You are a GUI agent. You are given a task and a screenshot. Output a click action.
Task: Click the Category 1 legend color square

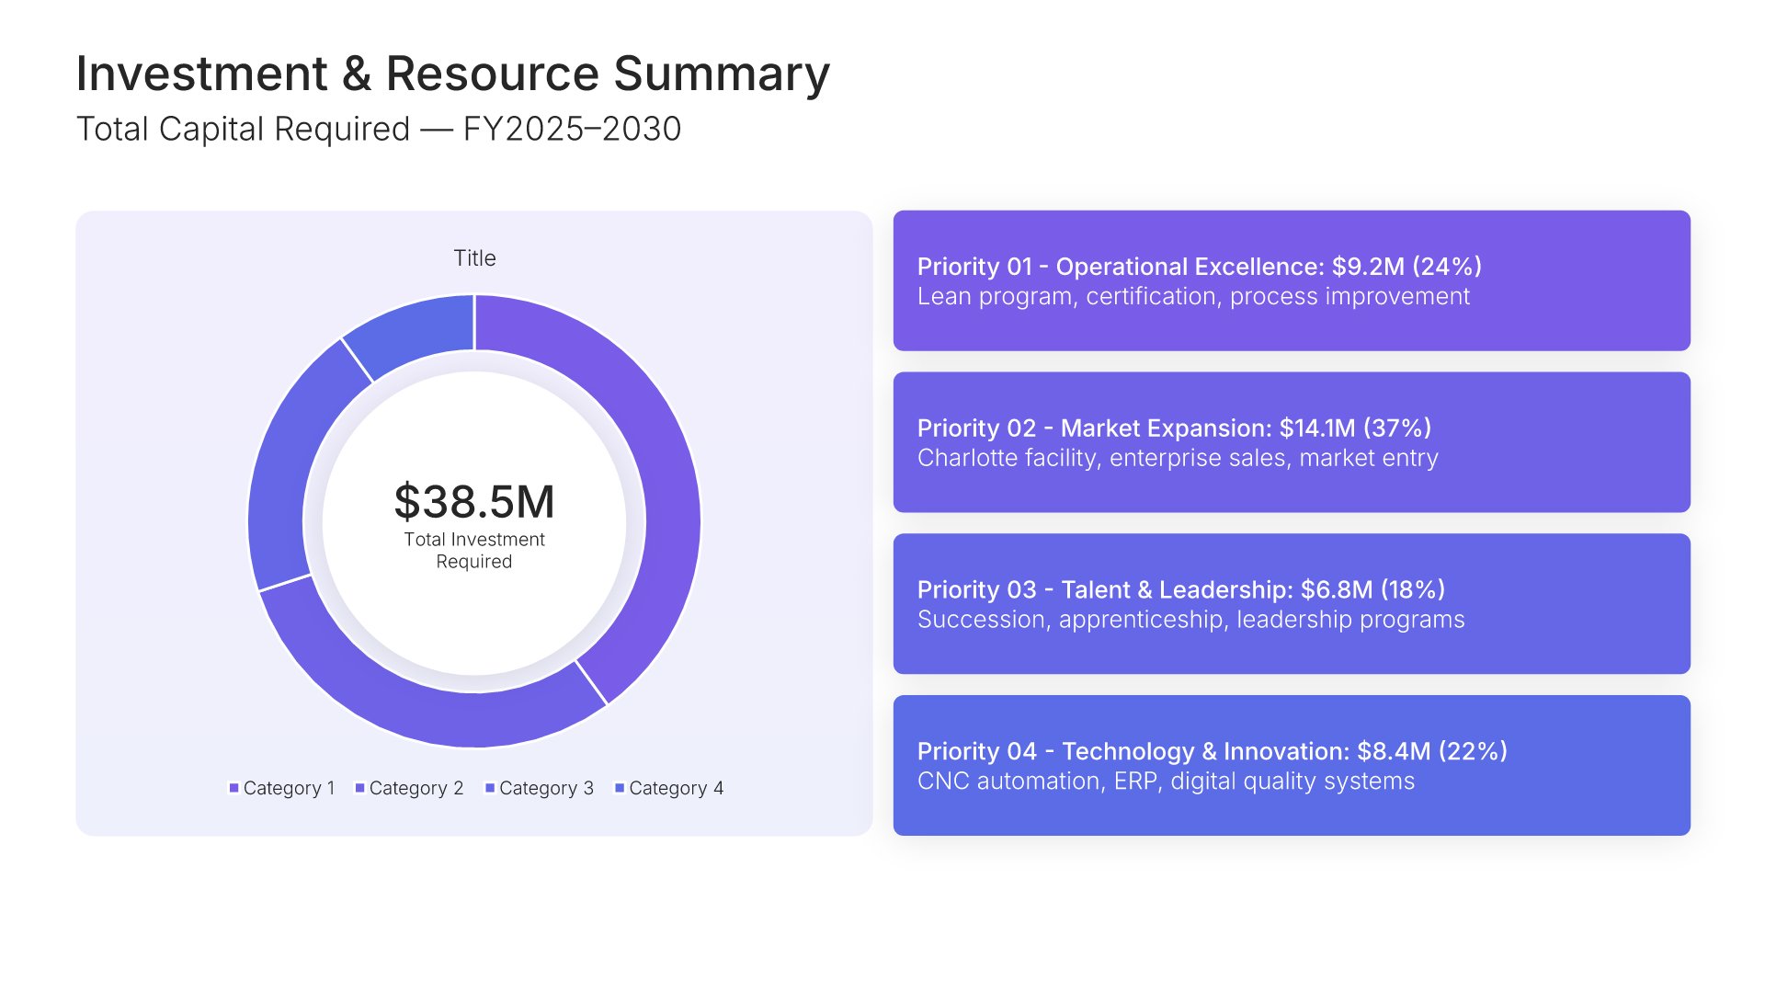click(233, 788)
